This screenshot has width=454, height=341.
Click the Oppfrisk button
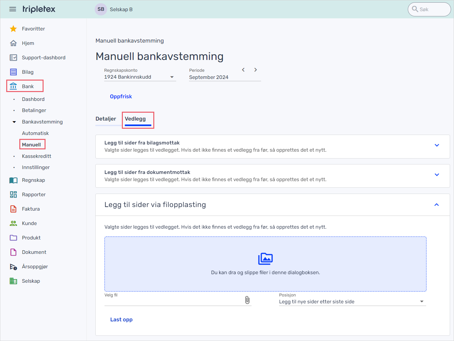(x=121, y=96)
